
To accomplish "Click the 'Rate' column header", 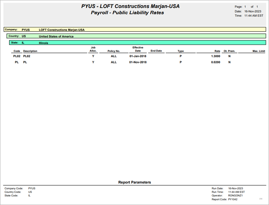I will pyautogui.click(x=217, y=51).
